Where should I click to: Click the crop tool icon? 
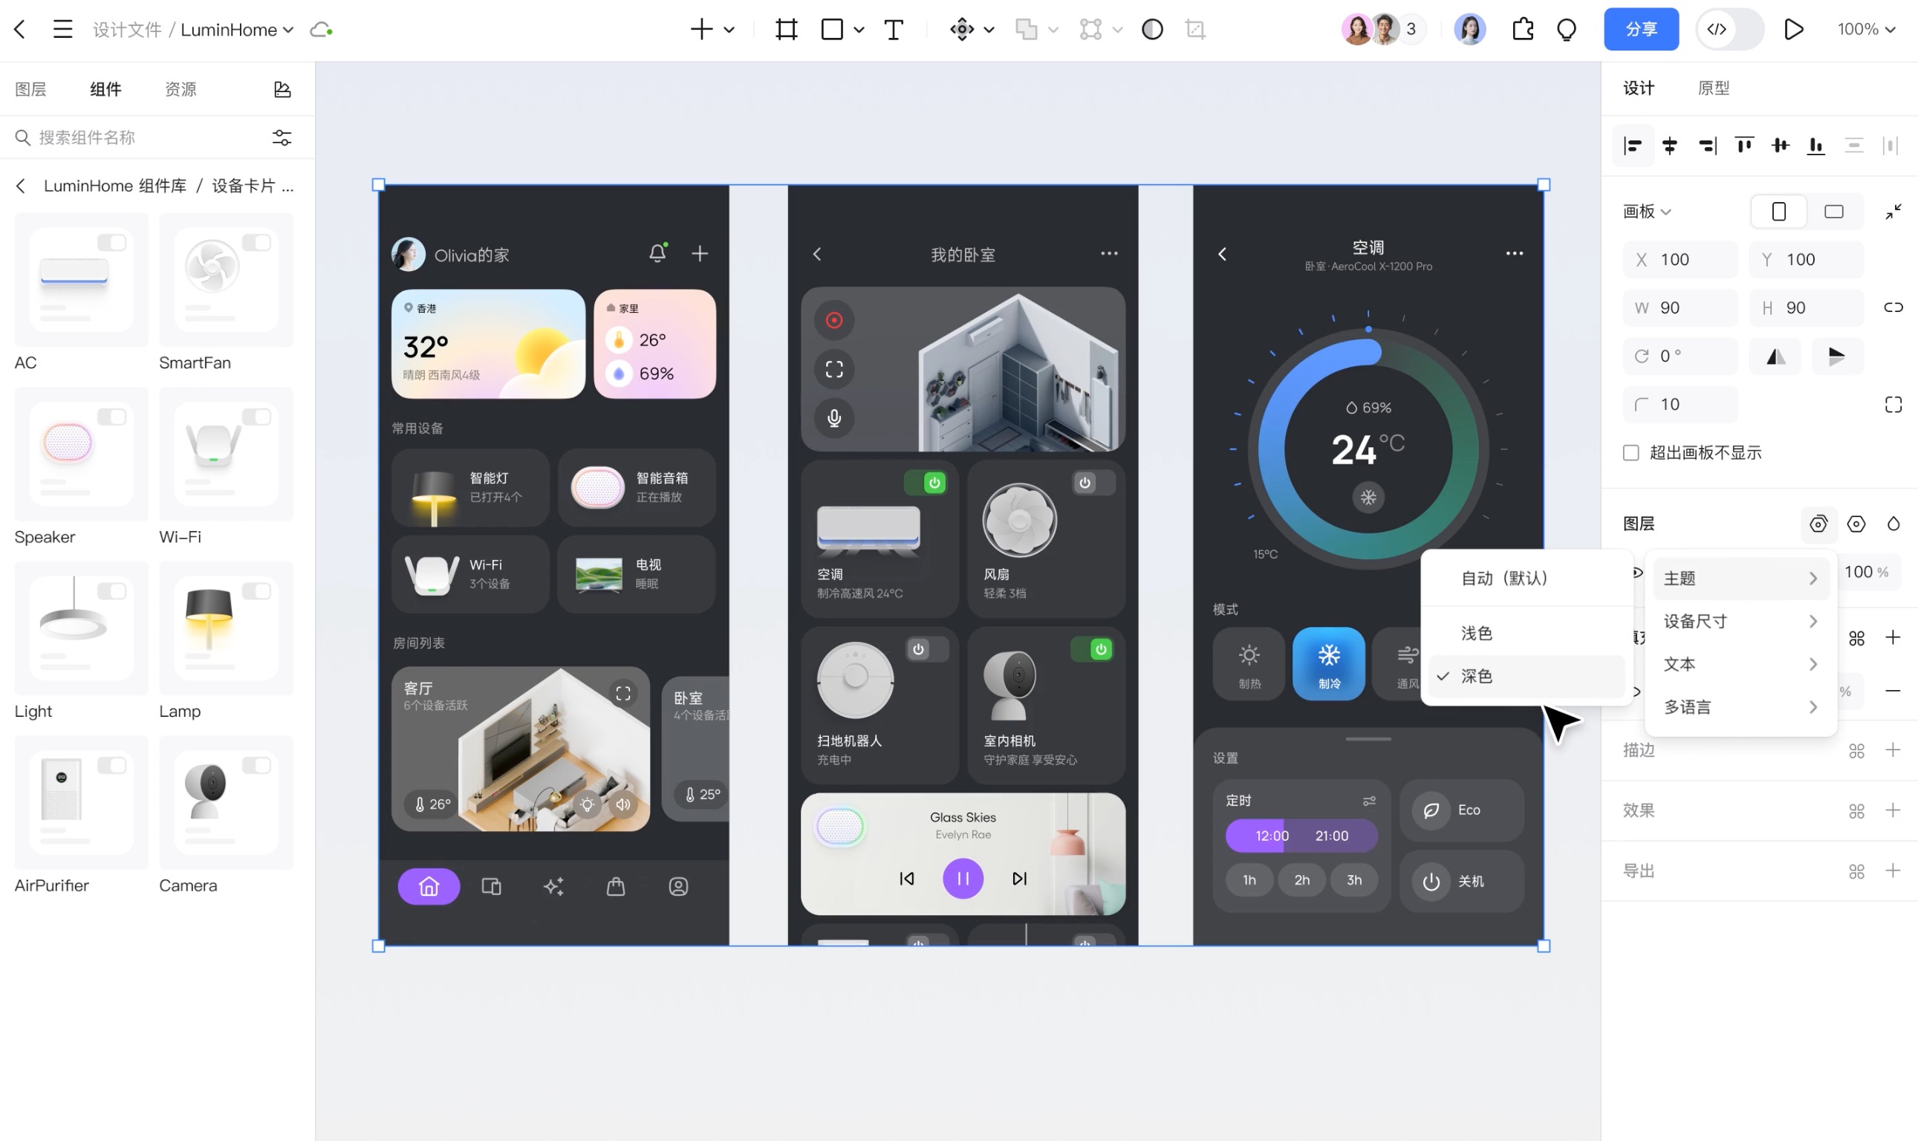(1195, 29)
